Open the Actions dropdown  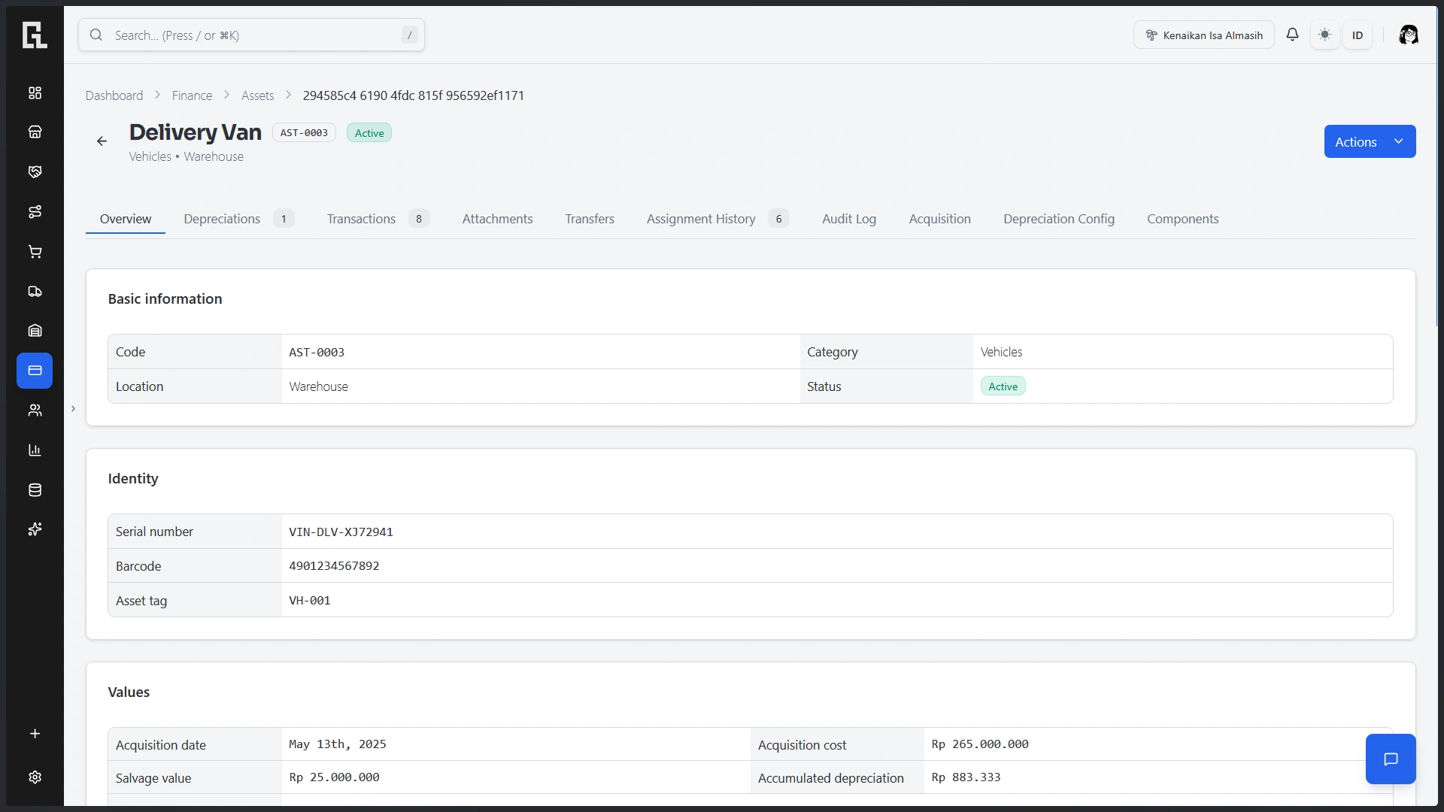(x=1370, y=141)
